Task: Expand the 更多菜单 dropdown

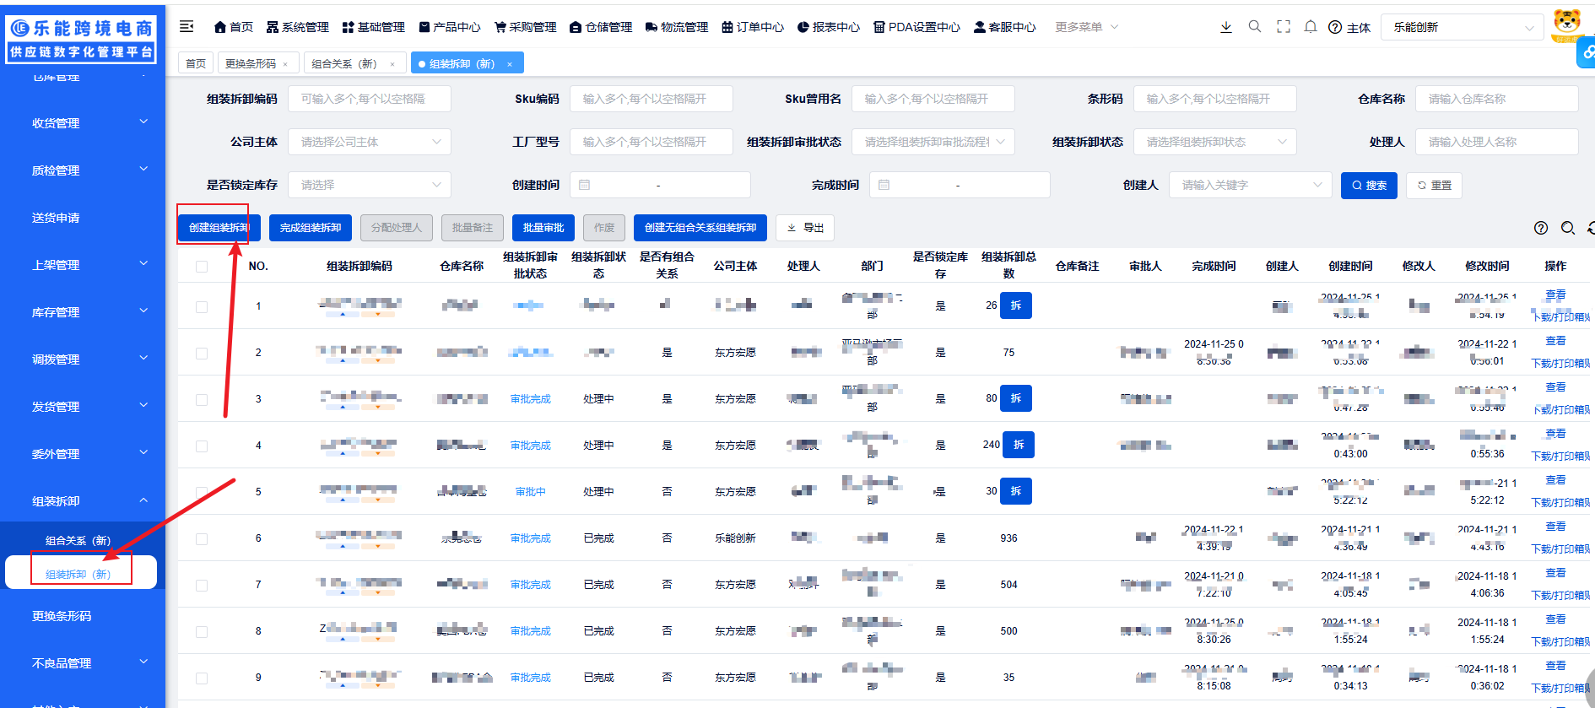Action: click(x=1087, y=27)
